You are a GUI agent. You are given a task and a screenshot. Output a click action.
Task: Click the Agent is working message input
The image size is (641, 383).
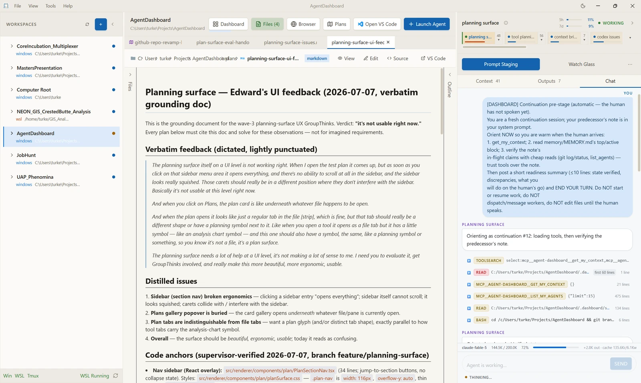(535, 365)
